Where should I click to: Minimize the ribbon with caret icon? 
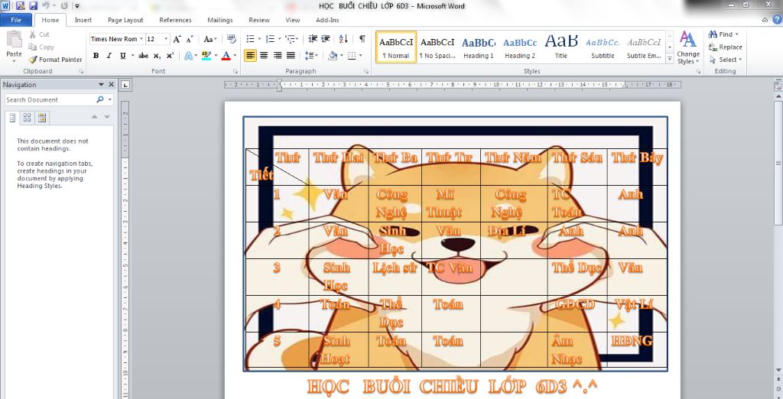click(765, 20)
